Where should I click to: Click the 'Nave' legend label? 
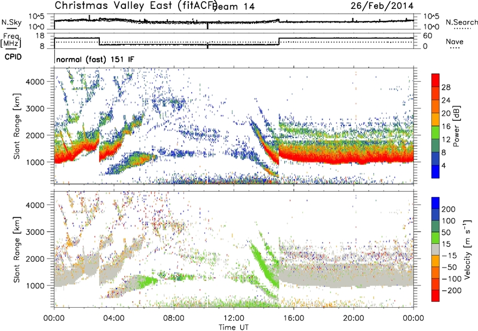[455, 41]
